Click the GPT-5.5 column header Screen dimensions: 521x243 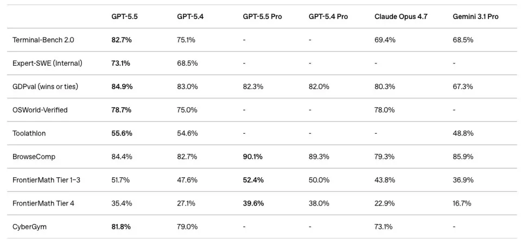tap(124, 16)
